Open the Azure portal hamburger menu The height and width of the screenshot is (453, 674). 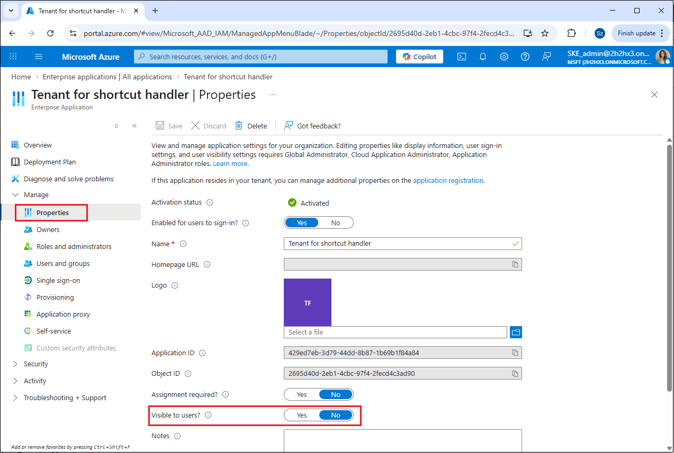pos(39,57)
